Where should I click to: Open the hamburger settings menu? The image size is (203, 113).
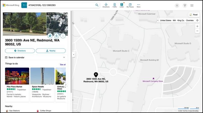(x=192, y=6)
